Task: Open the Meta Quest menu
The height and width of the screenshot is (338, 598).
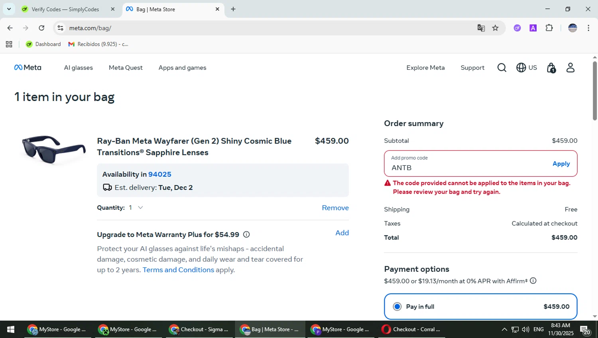Action: point(126,68)
